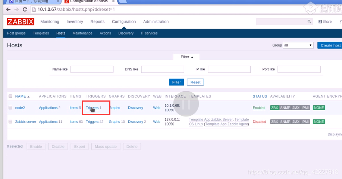Click the NONE encryption badge for node2
342x179 pixels.
319,108
